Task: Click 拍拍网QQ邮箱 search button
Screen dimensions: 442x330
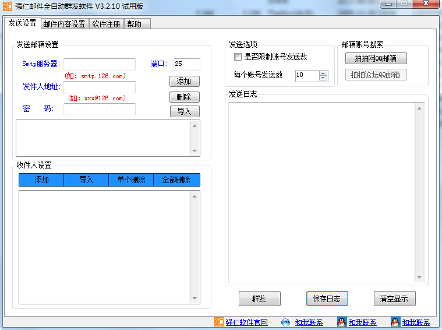Action: click(x=376, y=58)
